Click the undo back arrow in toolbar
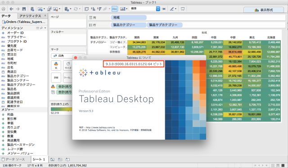This screenshot has width=288, height=168. pos(12,9)
